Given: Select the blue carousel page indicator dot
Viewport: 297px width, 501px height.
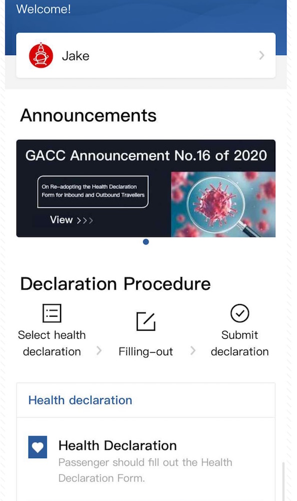Looking at the screenshot, I should pyautogui.click(x=146, y=242).
